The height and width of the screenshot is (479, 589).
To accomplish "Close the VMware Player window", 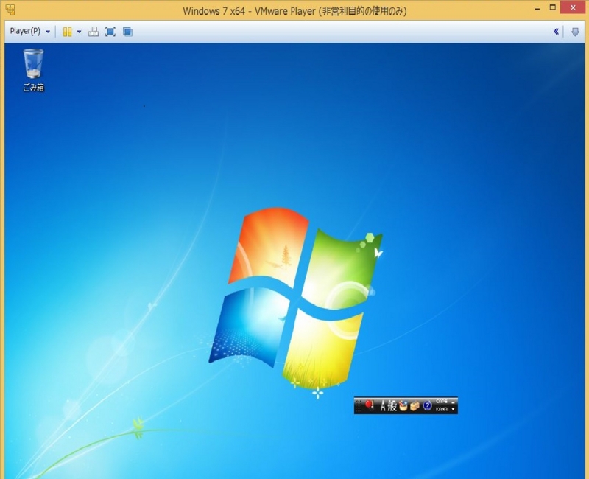I will tap(573, 7).
